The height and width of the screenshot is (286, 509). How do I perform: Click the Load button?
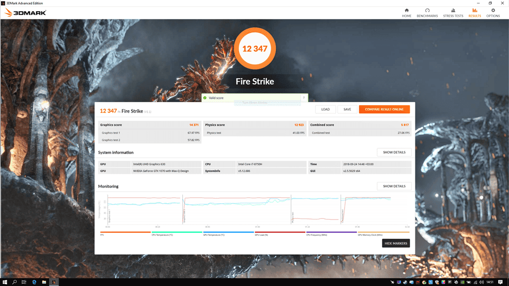point(325,109)
